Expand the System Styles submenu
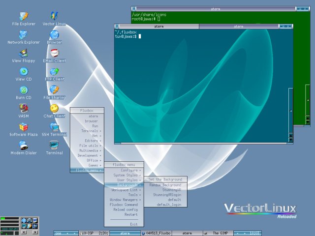This screenshot has width=315, height=236. 124,175
